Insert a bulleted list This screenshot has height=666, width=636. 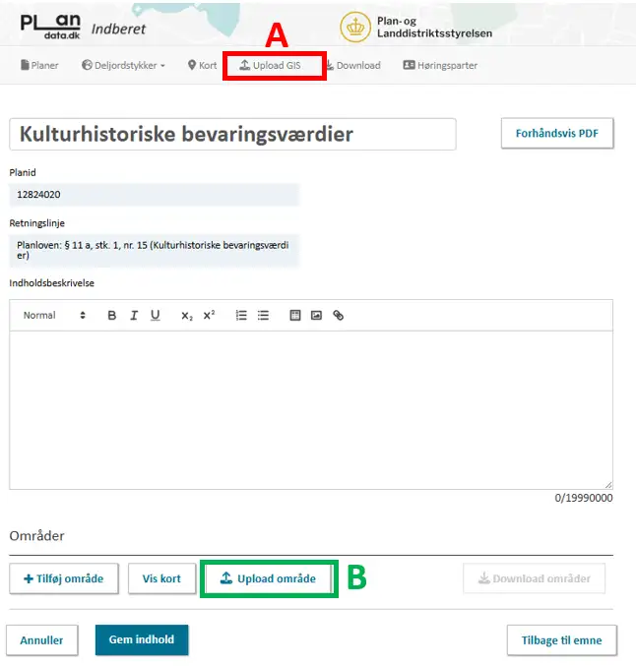(x=263, y=316)
